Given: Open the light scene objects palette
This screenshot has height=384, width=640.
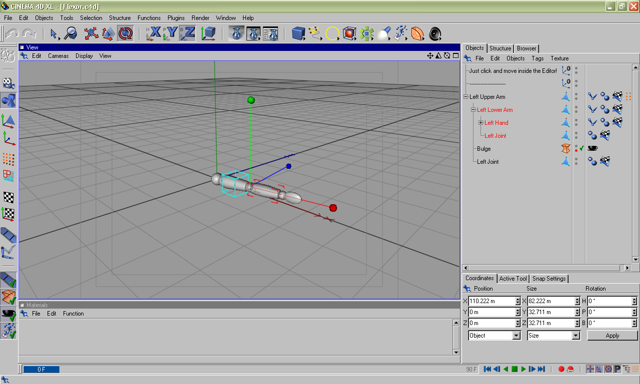Looking at the screenshot, I should click(383, 33).
